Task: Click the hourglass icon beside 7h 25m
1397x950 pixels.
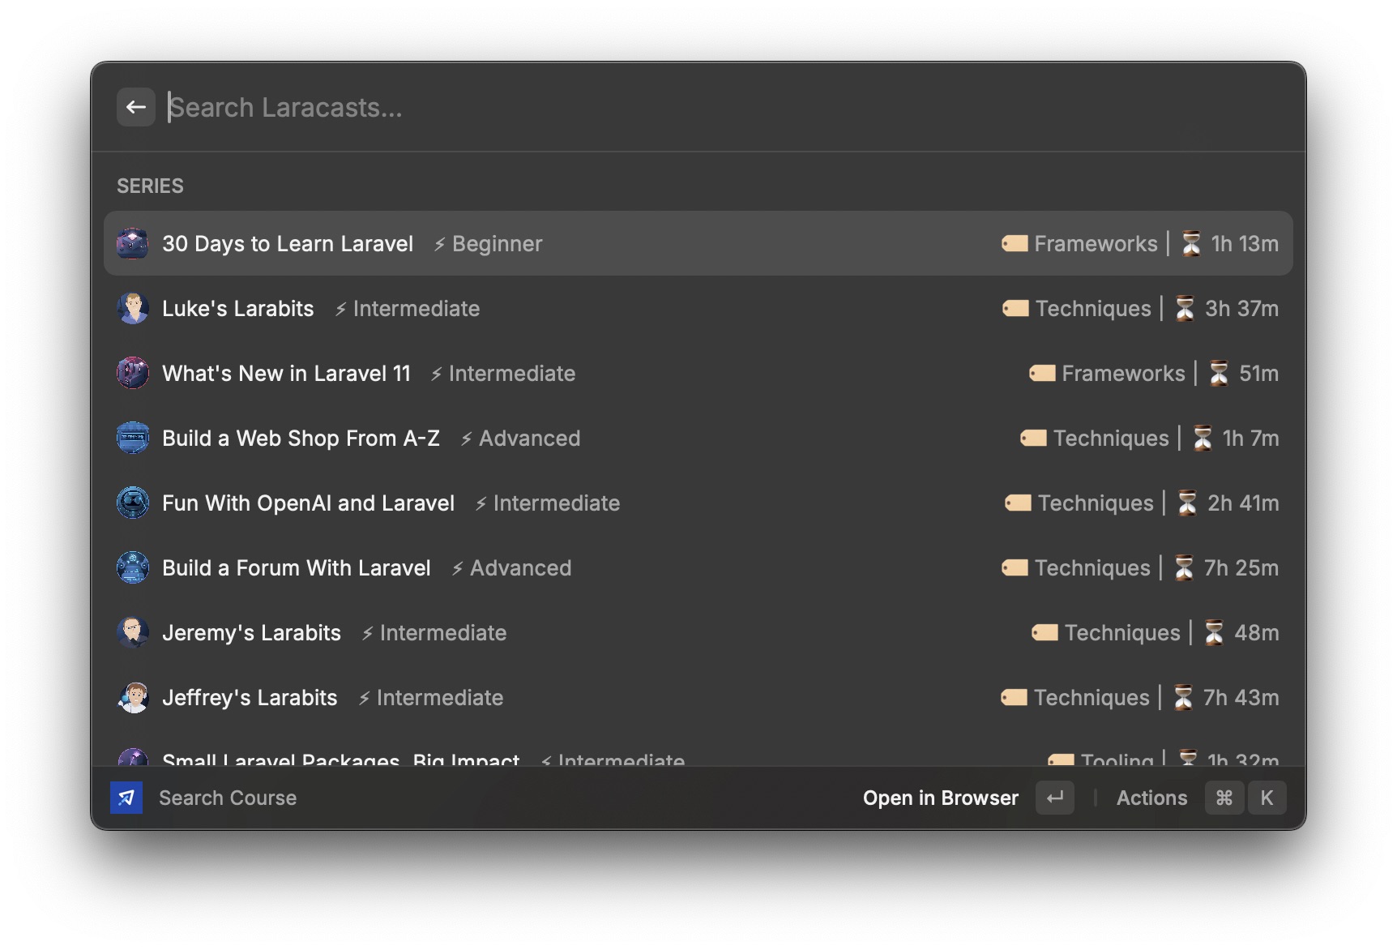Action: pos(1184,567)
